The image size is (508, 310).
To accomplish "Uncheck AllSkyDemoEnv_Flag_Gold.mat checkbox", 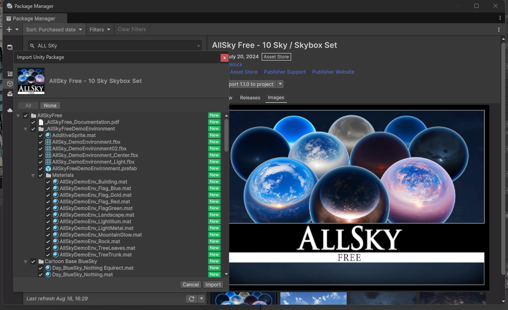I will pos(48,195).
